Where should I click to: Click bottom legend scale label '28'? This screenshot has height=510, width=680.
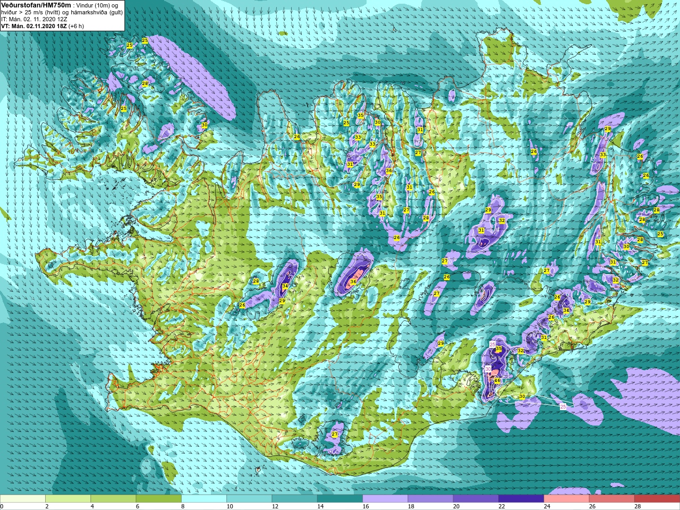tap(637, 506)
